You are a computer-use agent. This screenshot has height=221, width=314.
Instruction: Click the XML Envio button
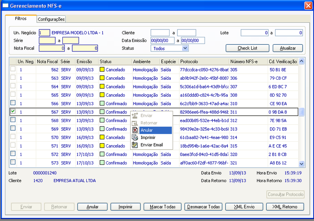pos(244,207)
